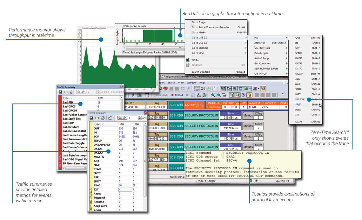362x220 pixels.
Task: Open the Window menu
Action: (191, 83)
